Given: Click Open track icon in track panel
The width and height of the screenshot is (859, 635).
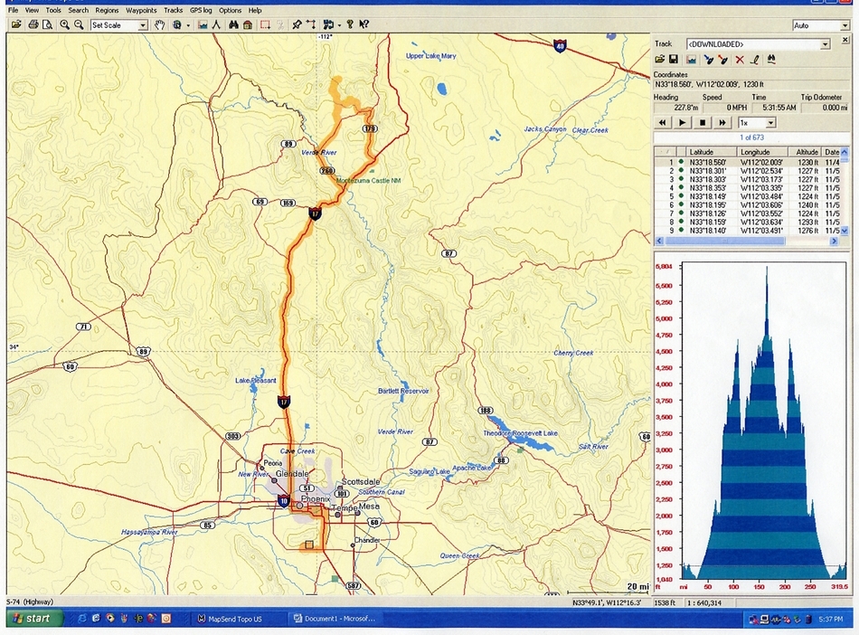Looking at the screenshot, I should point(659,59).
